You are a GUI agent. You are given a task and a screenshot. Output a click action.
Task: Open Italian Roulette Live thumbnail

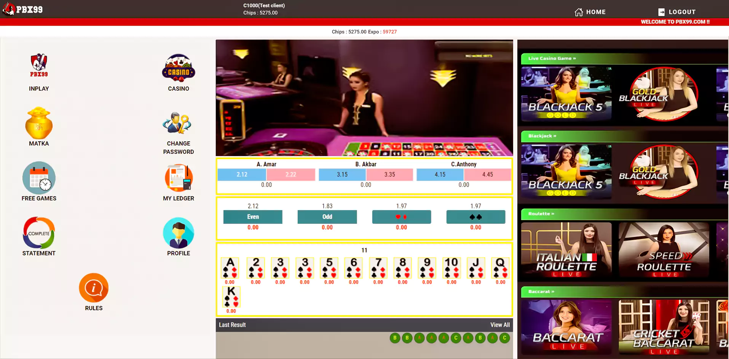pos(566,250)
